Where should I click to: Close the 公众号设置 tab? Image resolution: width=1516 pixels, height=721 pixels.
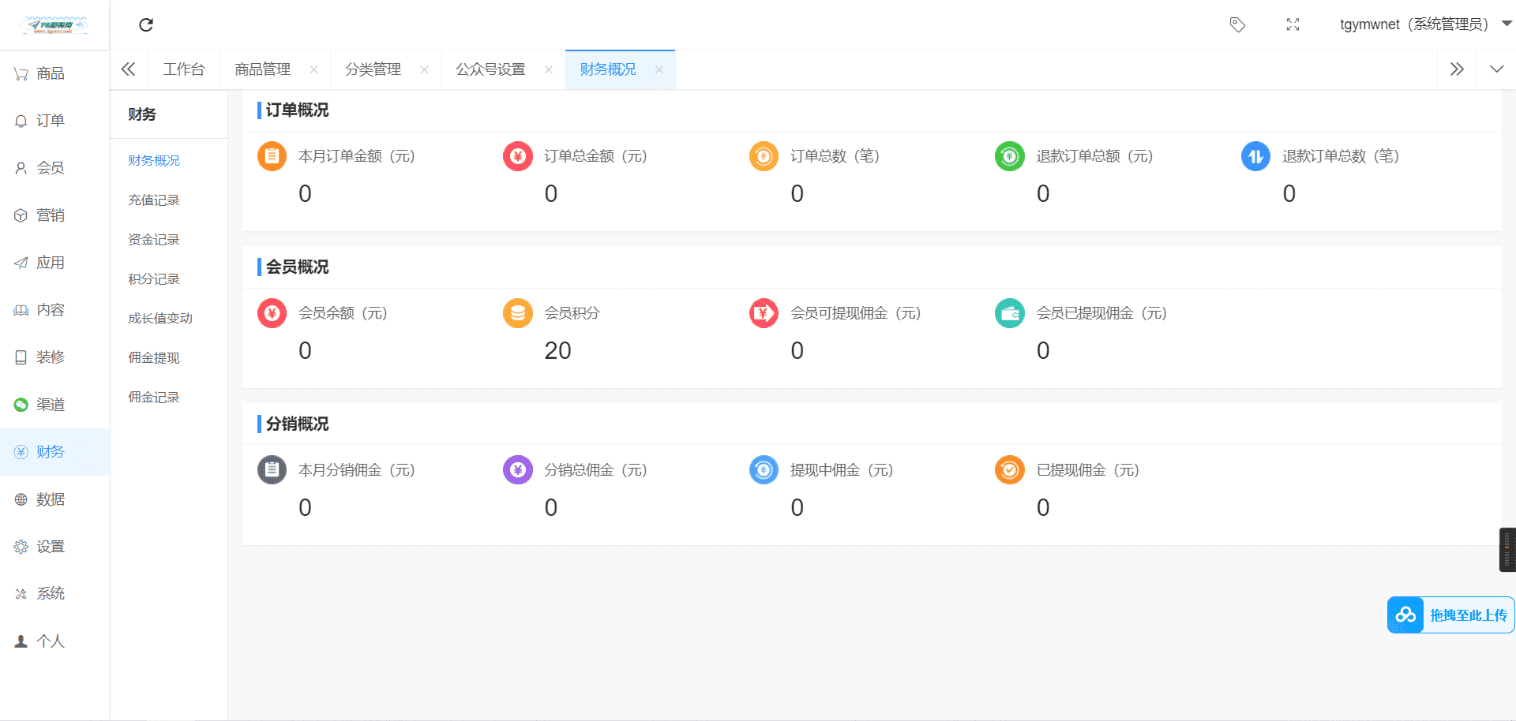[x=549, y=70]
